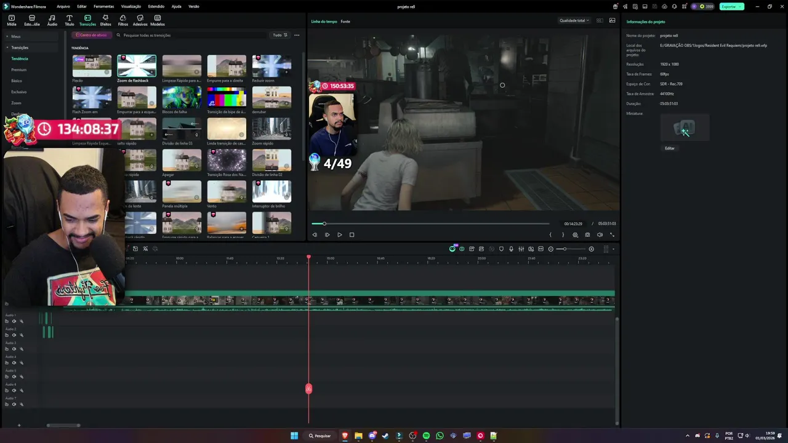Take a snapshot of preview frame
788x443 pixels.
[x=587, y=234]
